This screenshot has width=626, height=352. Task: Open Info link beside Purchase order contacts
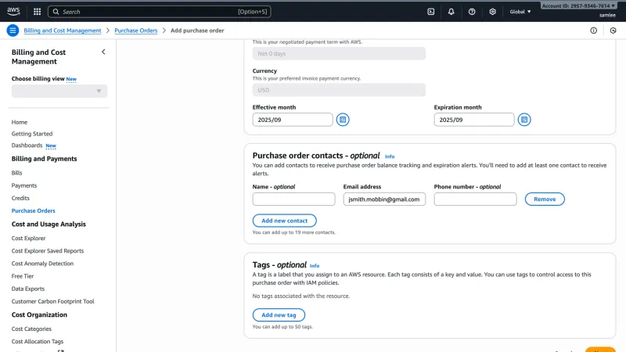(390, 156)
